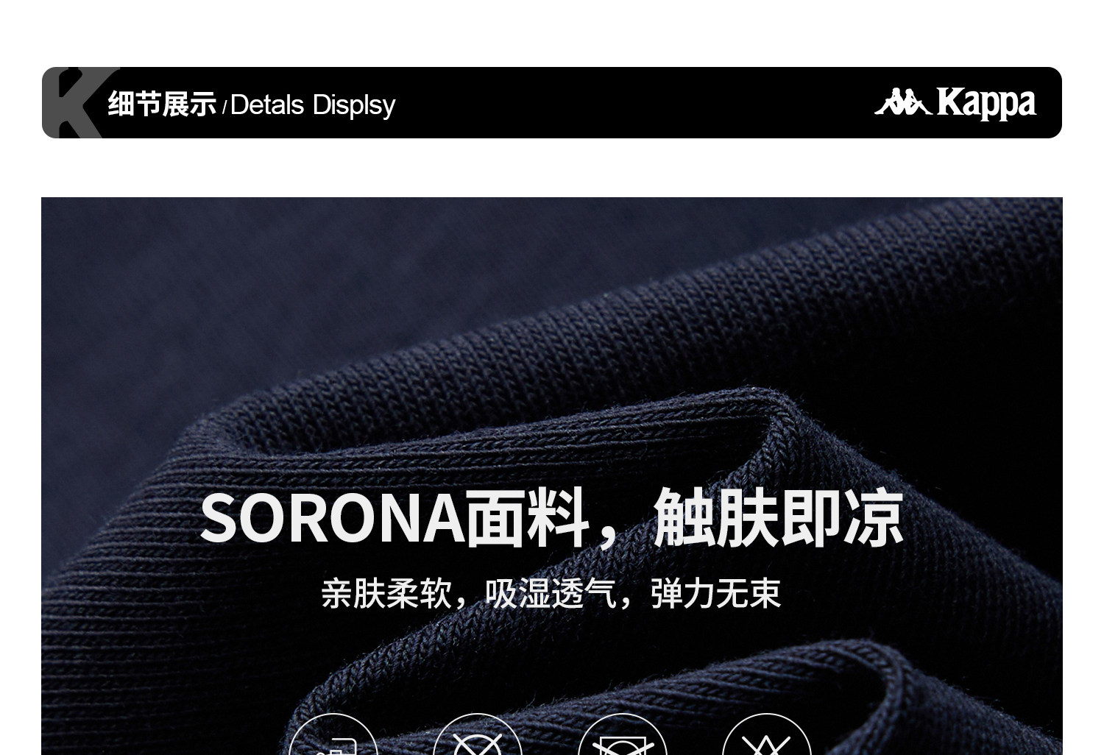
Task: Click the ironing care icon
Action: 333,735
